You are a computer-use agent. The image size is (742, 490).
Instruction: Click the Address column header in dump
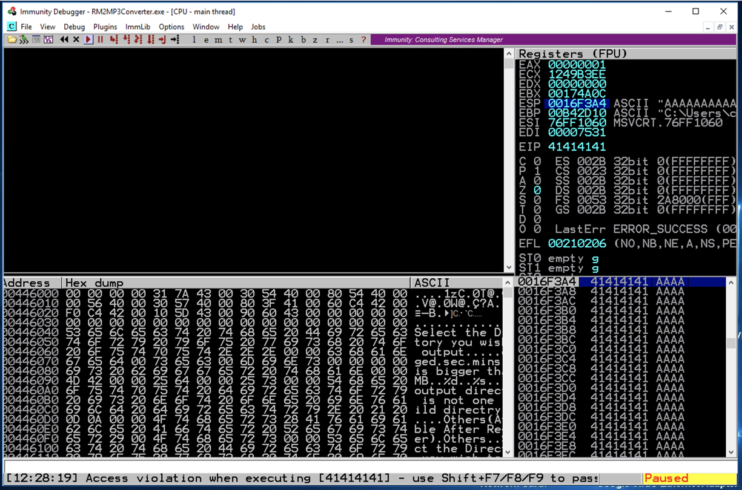32,283
